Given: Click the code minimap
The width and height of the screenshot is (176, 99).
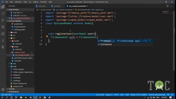Looking at the screenshot, I should [167, 12].
